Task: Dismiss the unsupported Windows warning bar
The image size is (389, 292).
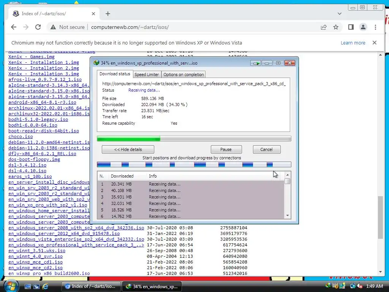Action: coord(374,43)
